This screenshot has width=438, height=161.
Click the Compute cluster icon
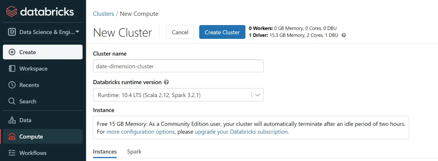click(12, 137)
